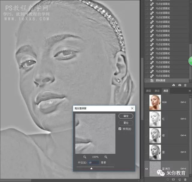Screen dimensions: 192x182
Task: Toggle the 预览(P) checkbox
Action: (x=120, y=129)
